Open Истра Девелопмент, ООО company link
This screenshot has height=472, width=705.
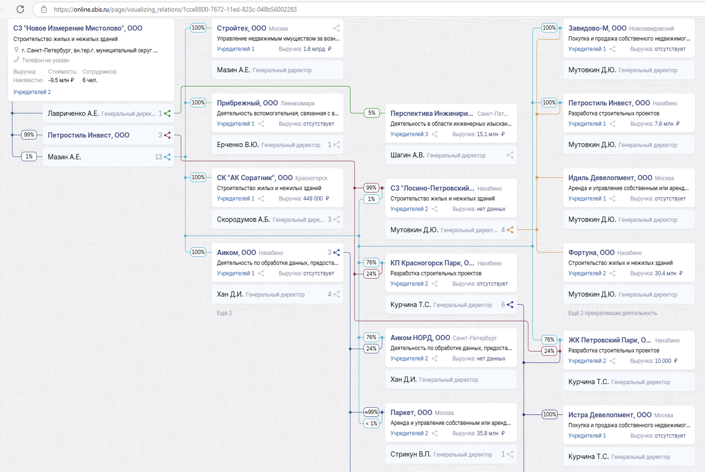coord(610,415)
